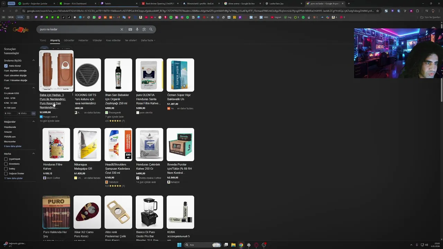Open the SteelSeries app taskbar icon

coord(248,245)
